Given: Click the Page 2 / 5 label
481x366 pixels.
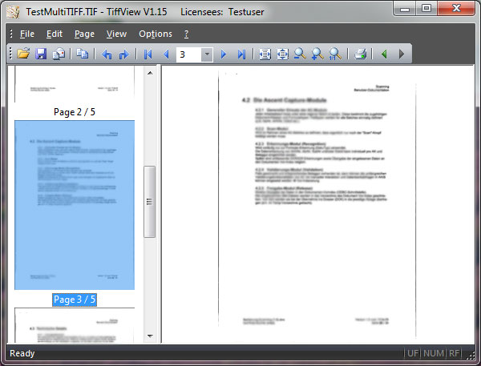Looking at the screenshot, I should tap(75, 111).
